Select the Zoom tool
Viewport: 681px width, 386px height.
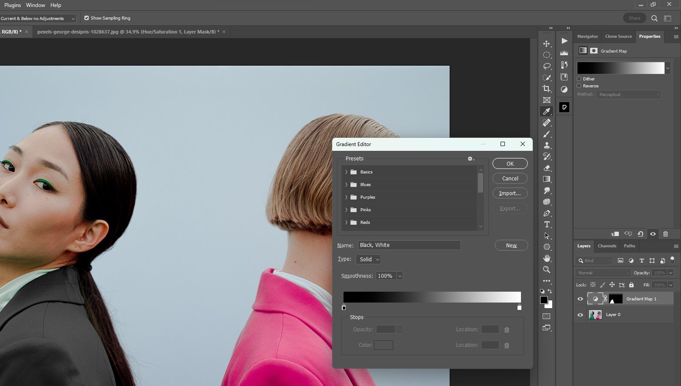[547, 270]
